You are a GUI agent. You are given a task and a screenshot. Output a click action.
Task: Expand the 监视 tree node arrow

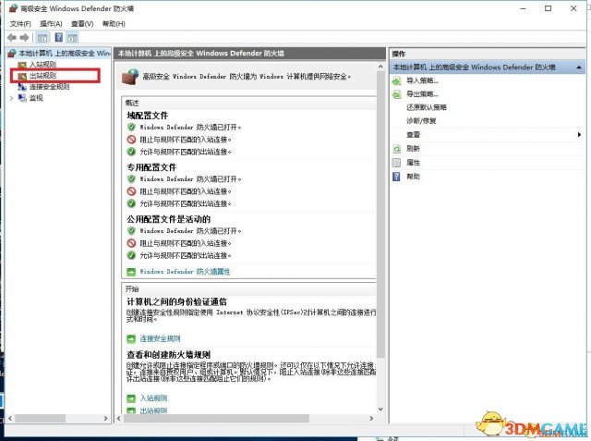pyautogui.click(x=11, y=98)
